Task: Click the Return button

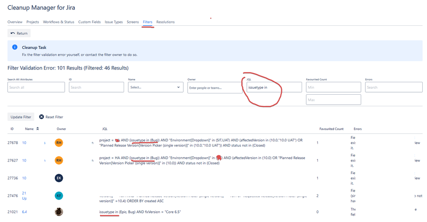Action: [19, 33]
